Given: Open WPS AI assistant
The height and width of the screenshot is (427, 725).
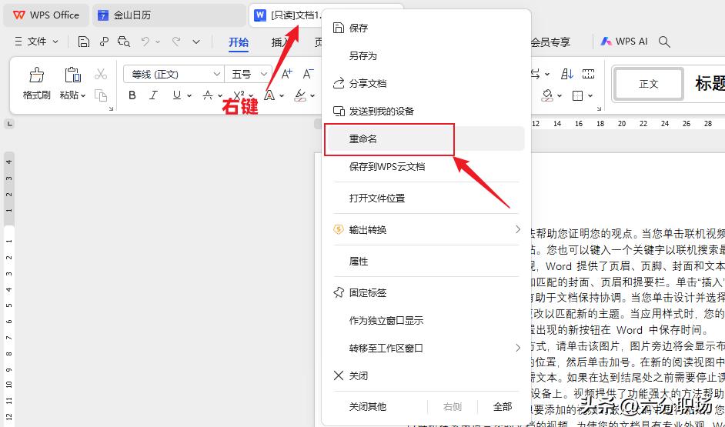Looking at the screenshot, I should [623, 42].
